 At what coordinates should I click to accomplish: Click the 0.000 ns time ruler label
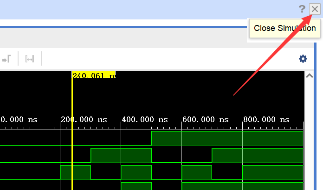pos(19,119)
